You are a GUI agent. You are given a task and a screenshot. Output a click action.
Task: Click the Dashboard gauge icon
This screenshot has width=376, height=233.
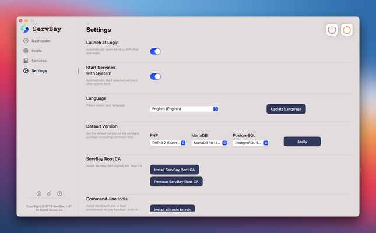pos(26,41)
